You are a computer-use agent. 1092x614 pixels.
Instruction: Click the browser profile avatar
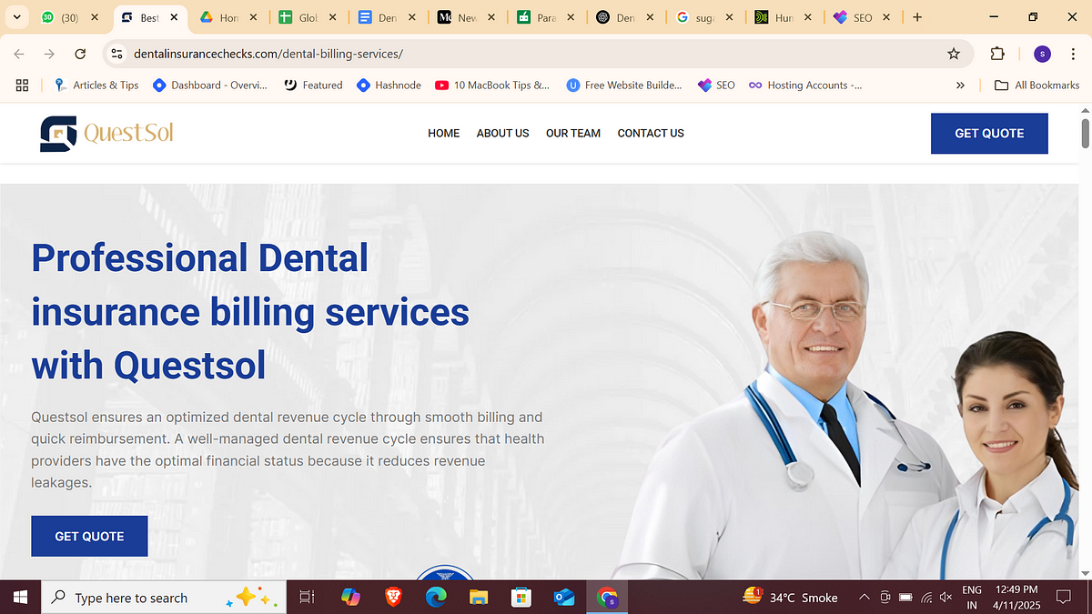click(1041, 54)
